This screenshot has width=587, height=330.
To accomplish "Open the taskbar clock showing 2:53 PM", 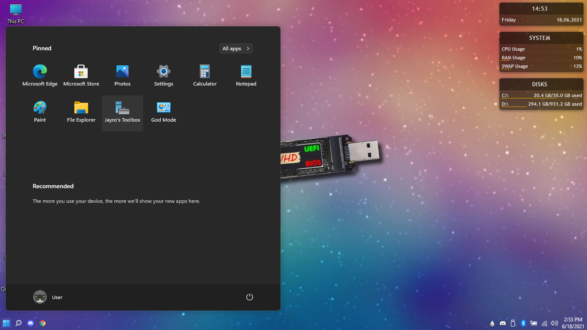I will (572, 323).
